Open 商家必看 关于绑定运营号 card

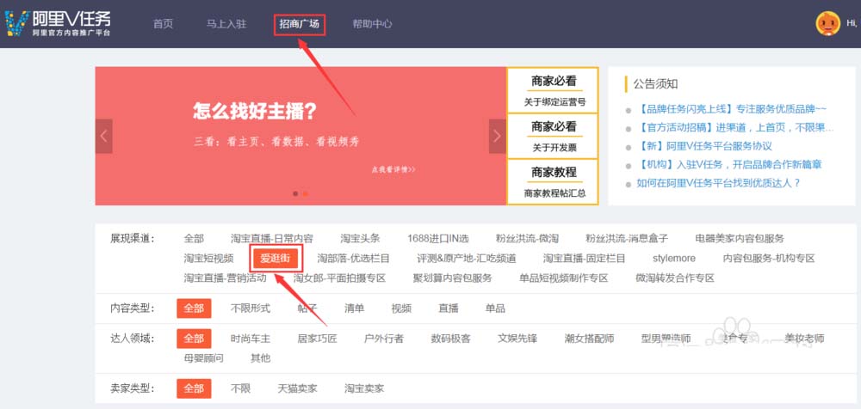pos(552,90)
